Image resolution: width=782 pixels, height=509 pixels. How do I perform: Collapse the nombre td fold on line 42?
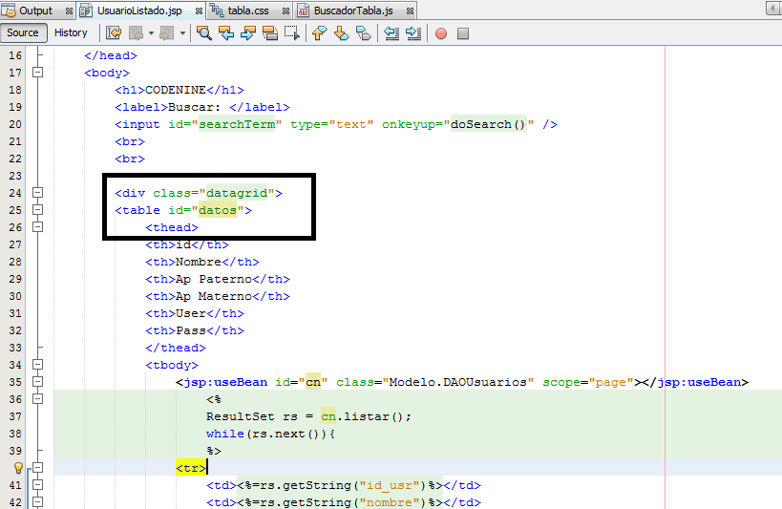37,502
